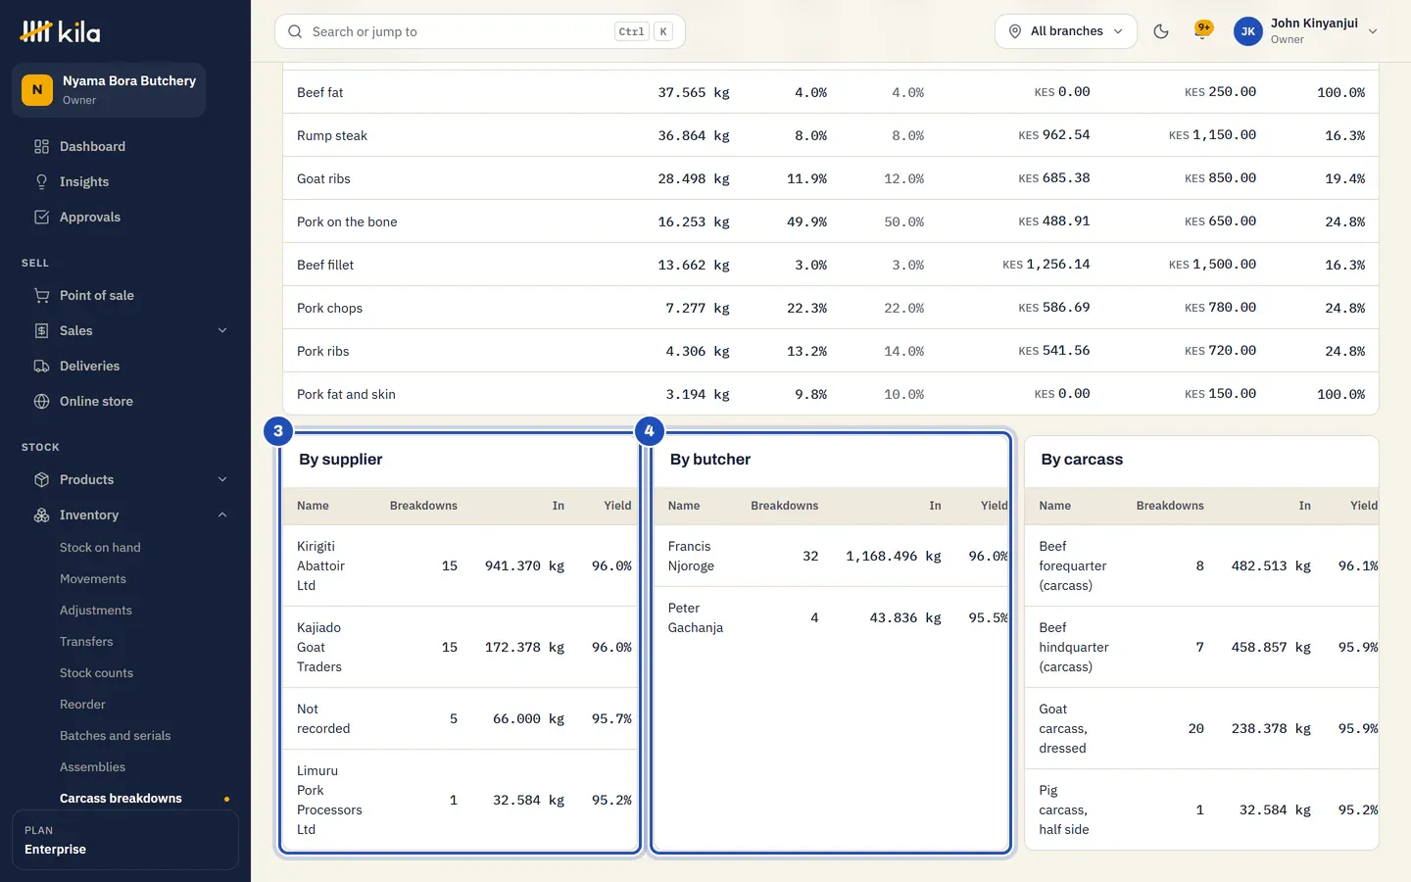Click the Kila logo

click(x=60, y=31)
